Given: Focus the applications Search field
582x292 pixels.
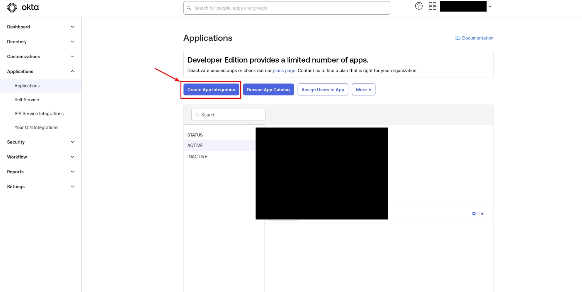Looking at the screenshot, I should [231, 115].
